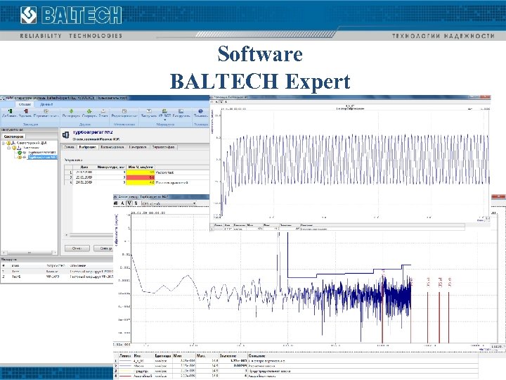This screenshot has height=380, width=506.
Task: Open the Вибрация tab
Action: (x=87, y=147)
